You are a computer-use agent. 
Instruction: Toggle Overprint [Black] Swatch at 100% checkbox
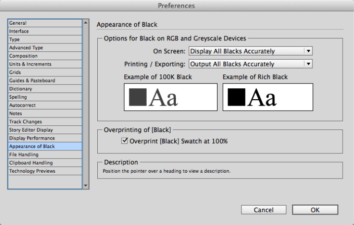click(124, 141)
